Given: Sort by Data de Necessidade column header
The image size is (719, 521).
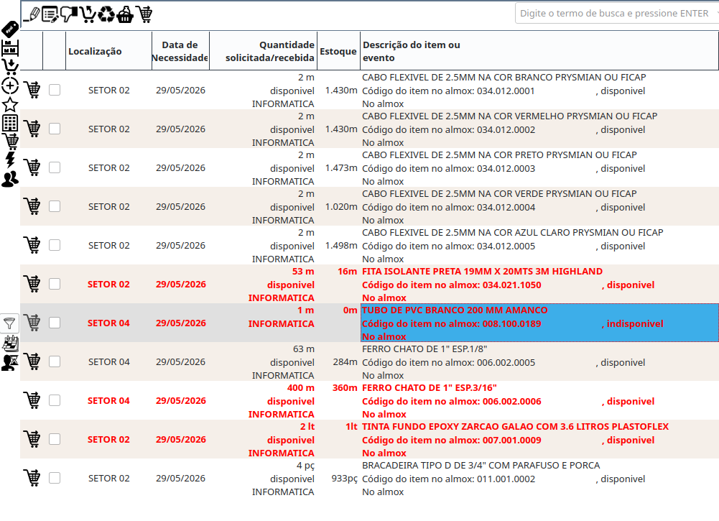Looking at the screenshot, I should (x=180, y=51).
